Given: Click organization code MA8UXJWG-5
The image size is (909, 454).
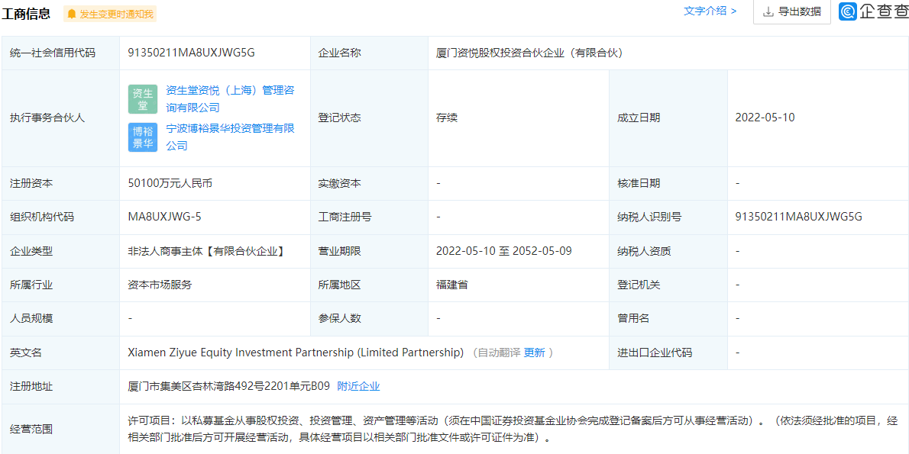Looking at the screenshot, I should click(165, 217).
